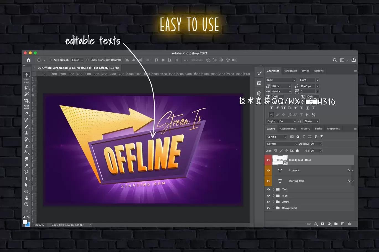Open the Brush Settings panel icon
Viewport: 379px width, 252px height.
[x=259, y=73]
